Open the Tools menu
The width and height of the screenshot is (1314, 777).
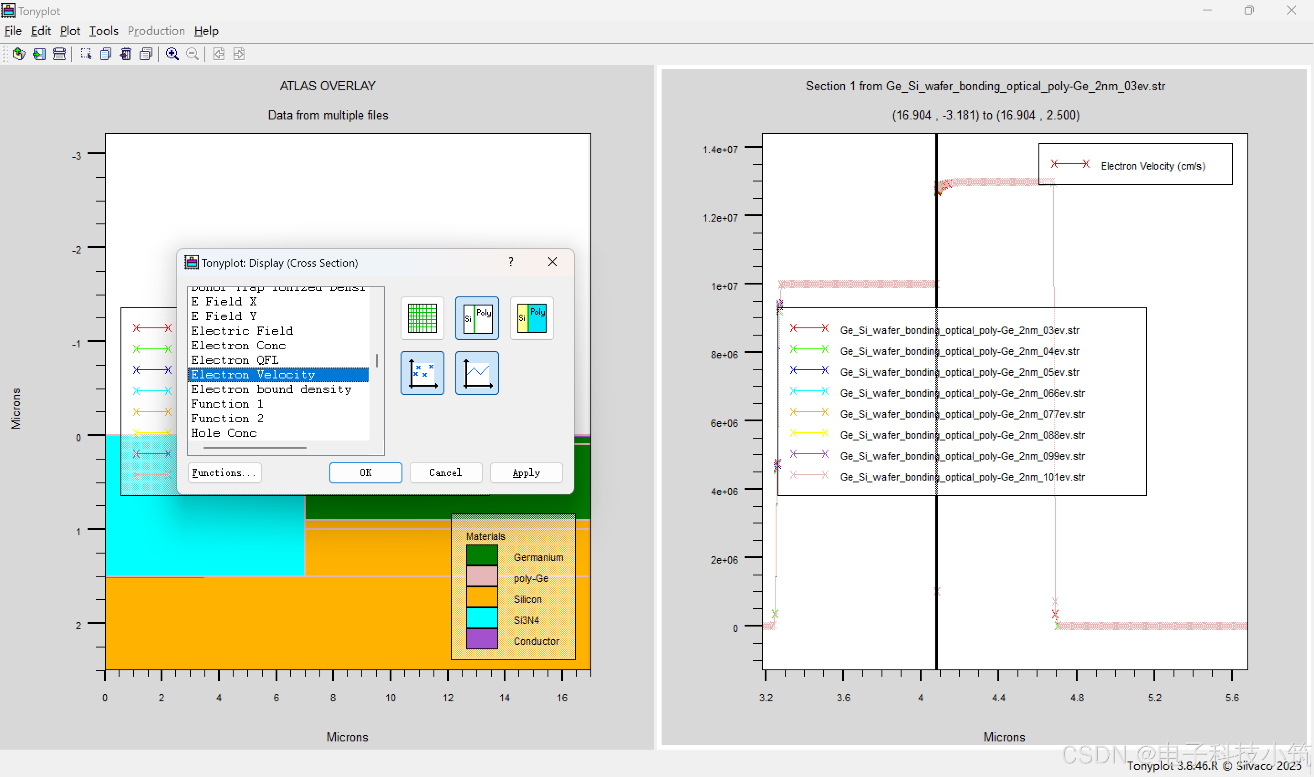click(104, 31)
